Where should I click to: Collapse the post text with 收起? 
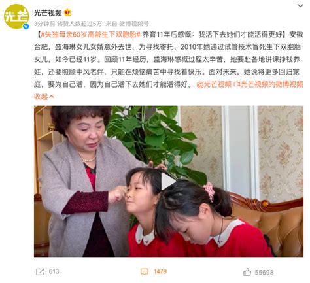[44, 97]
